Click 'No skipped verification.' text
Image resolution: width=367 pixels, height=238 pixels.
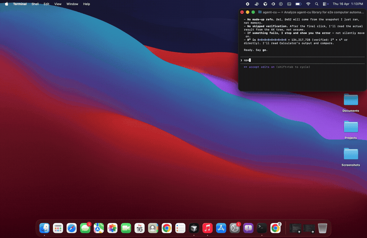tap(267, 26)
